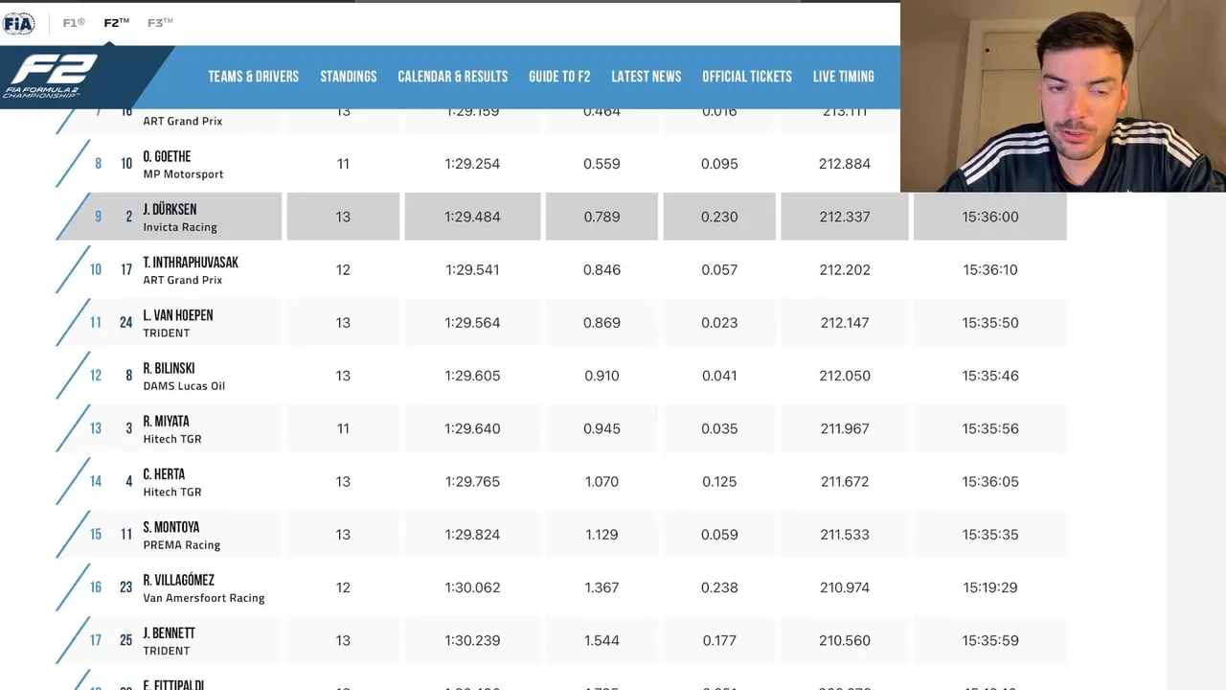Screen dimensions: 1226x690
Task: Click lap time 1:29.824
Action: point(472,535)
